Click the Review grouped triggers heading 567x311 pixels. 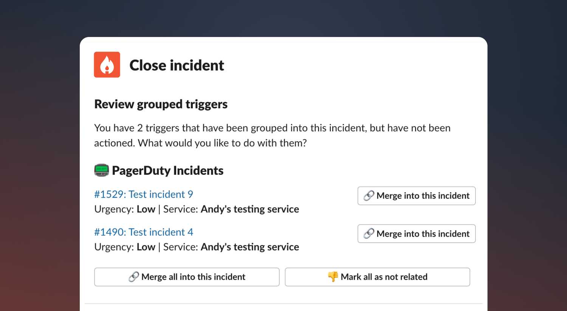[x=161, y=104]
